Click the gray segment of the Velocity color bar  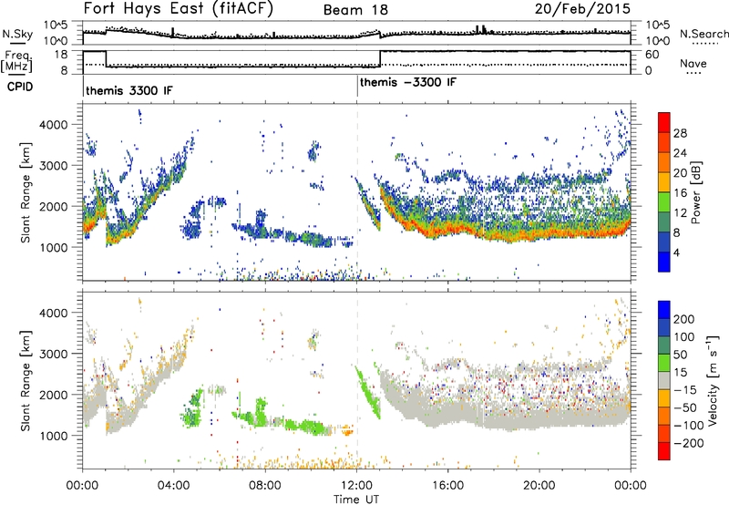point(664,381)
